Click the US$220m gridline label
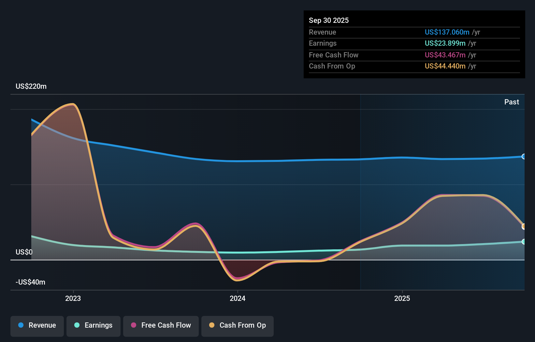Viewport: 535px width, 342px height. click(31, 86)
